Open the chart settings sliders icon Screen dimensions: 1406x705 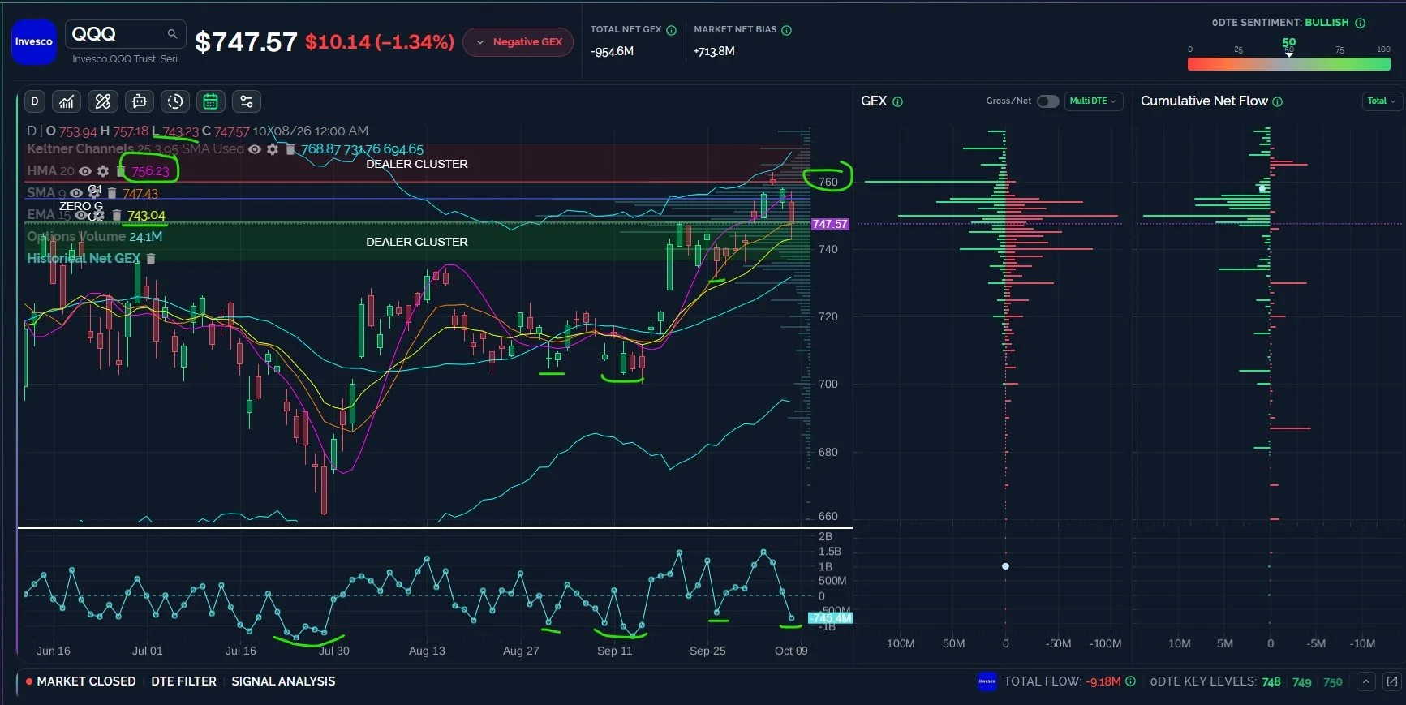pyautogui.click(x=247, y=101)
